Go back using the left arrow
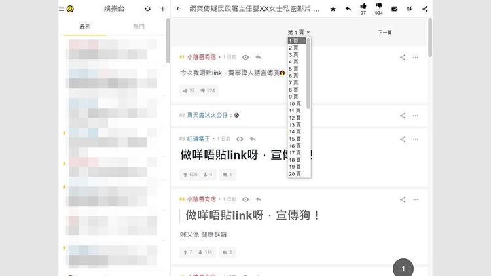 pos(179,9)
